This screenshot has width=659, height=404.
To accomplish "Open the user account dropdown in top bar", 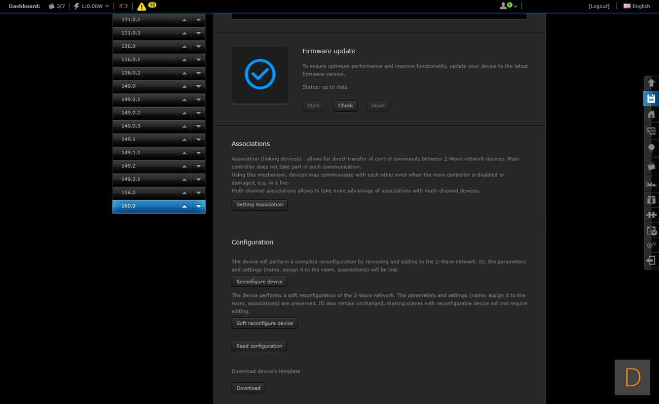I will click(508, 6).
